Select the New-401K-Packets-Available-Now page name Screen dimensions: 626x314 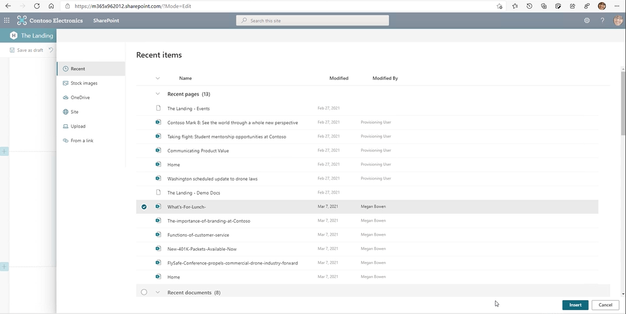202,249
